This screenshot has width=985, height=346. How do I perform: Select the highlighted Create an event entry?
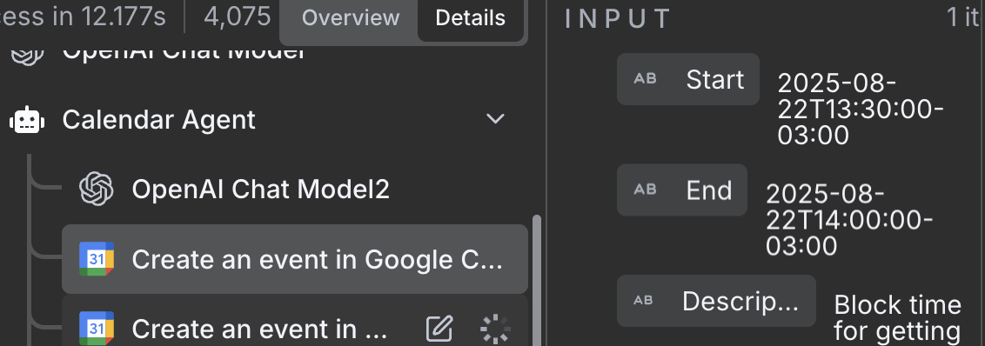(x=295, y=259)
